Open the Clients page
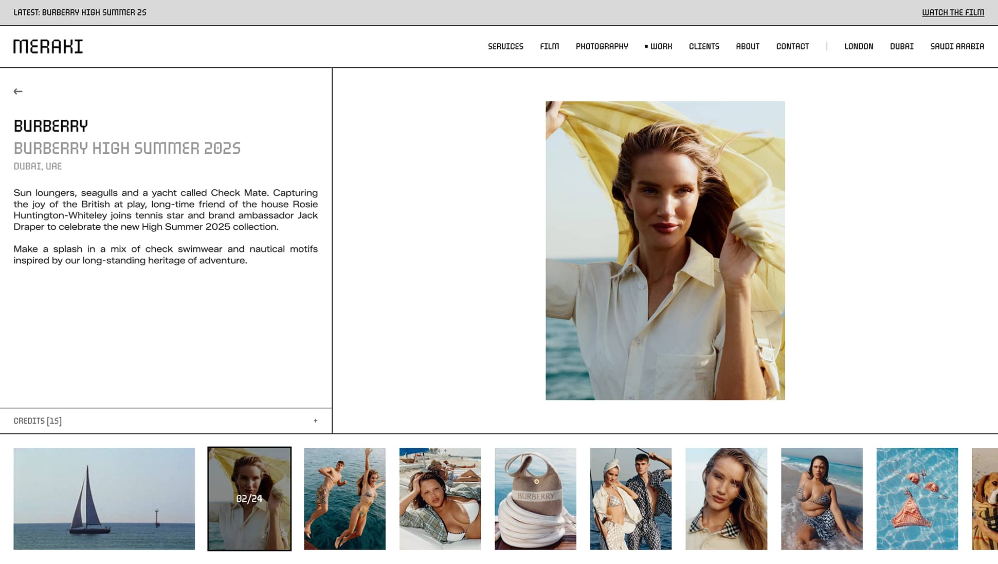 [x=703, y=46]
